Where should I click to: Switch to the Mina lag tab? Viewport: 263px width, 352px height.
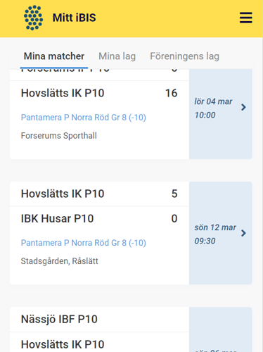[117, 56]
